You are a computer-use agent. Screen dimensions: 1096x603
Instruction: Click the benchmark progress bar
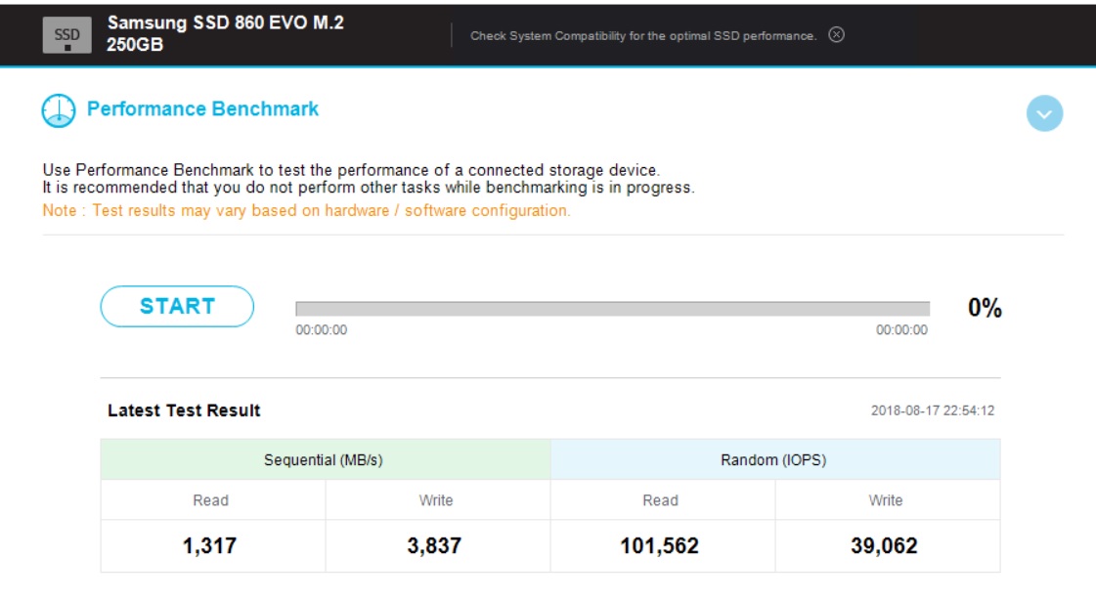click(612, 308)
